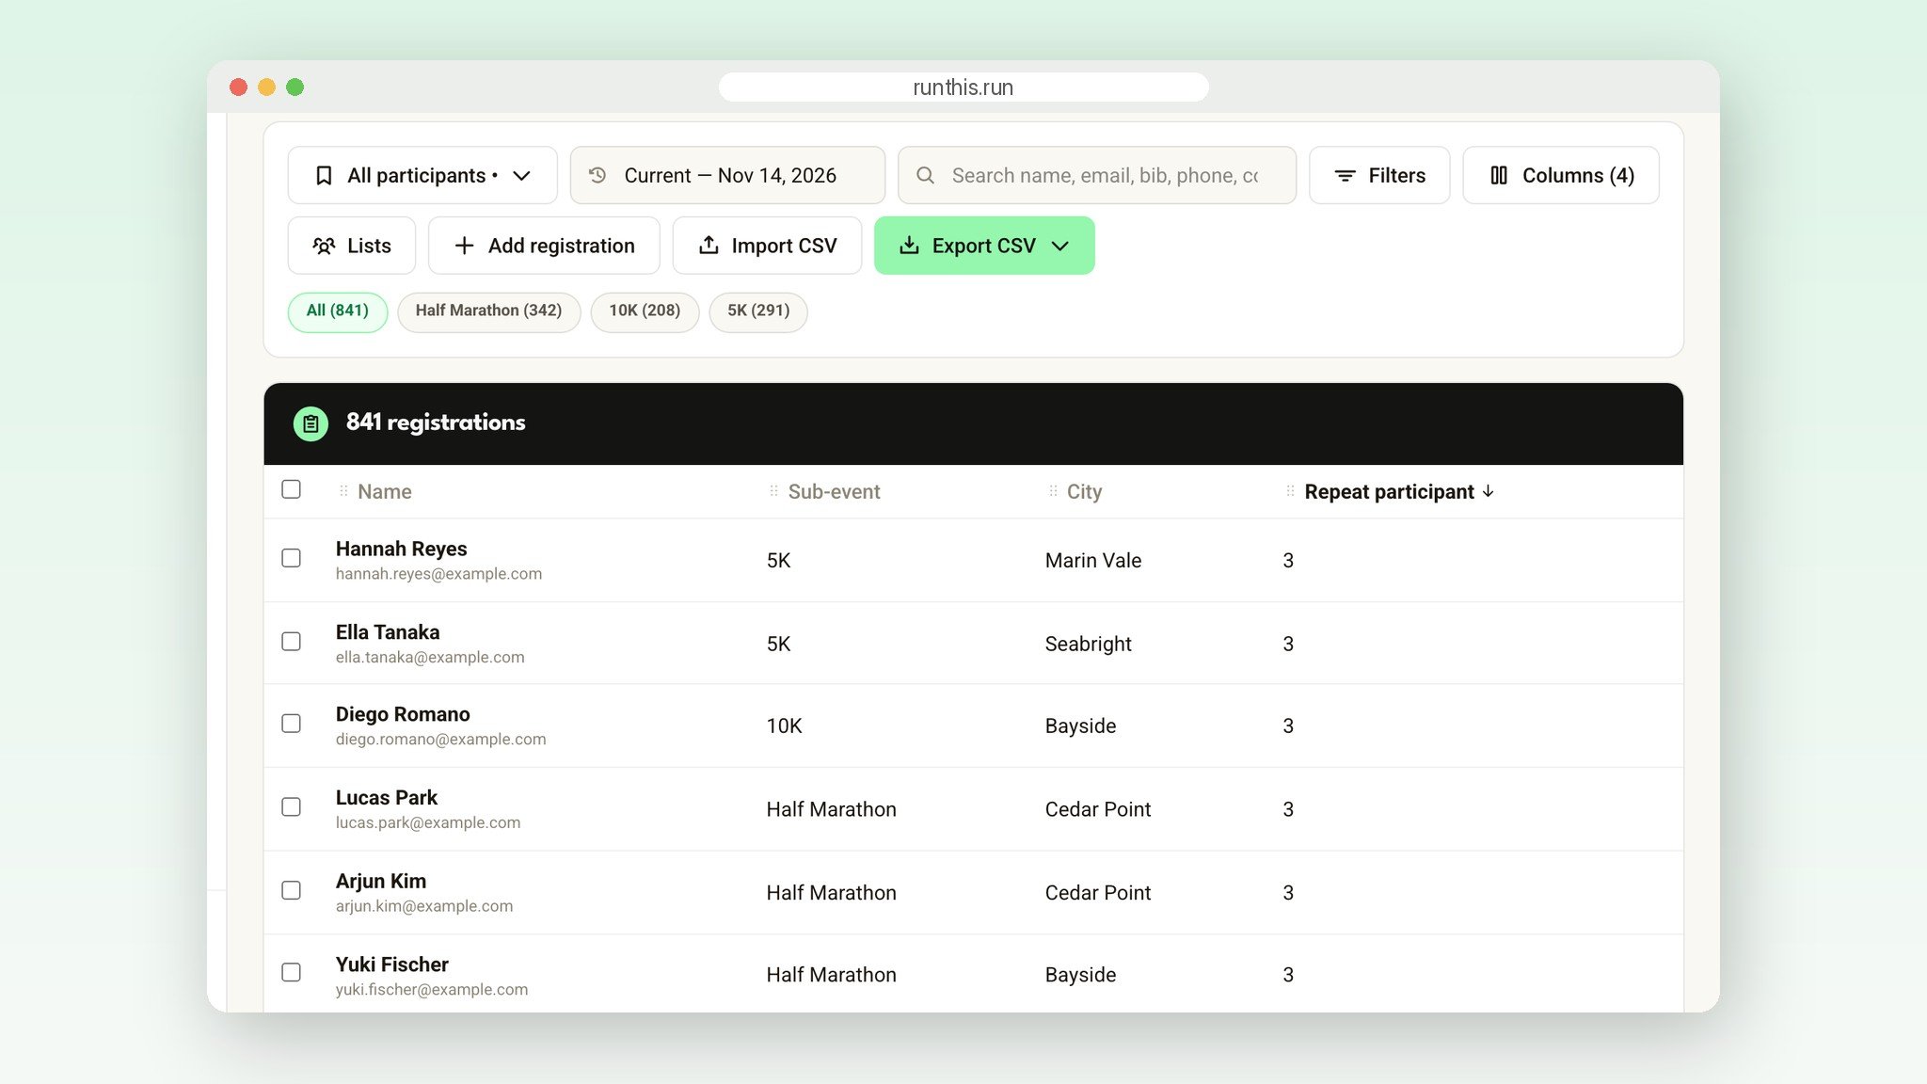1927x1084 pixels.
Task: Select Ella Tanaka's row checkbox
Action: pyautogui.click(x=292, y=642)
